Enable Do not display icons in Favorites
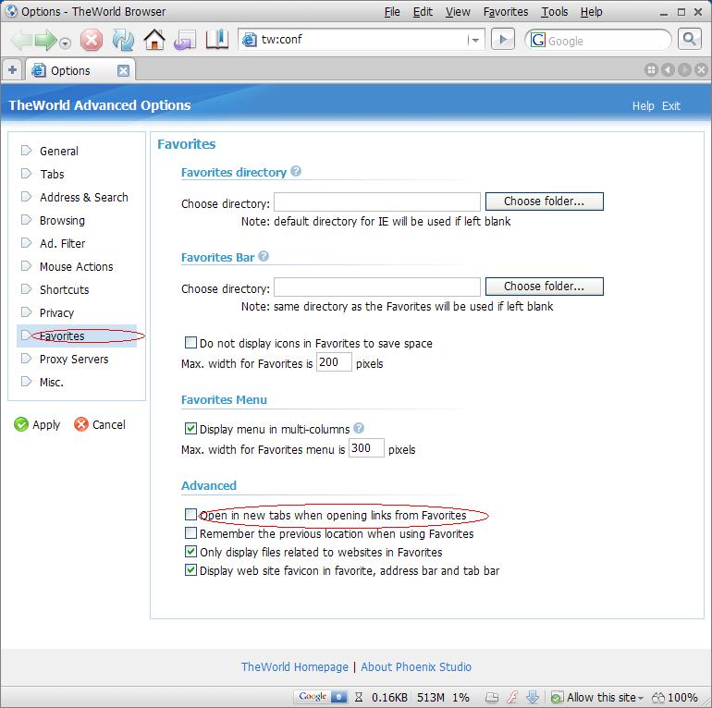712x708 pixels. (190, 342)
